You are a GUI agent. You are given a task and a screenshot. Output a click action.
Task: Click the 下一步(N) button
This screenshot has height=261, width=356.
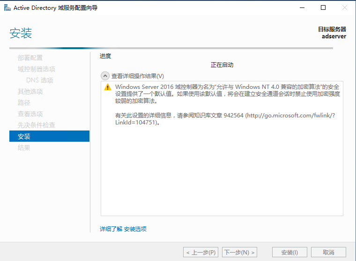click(x=239, y=253)
